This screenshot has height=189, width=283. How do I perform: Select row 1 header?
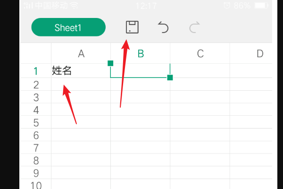[35, 71]
